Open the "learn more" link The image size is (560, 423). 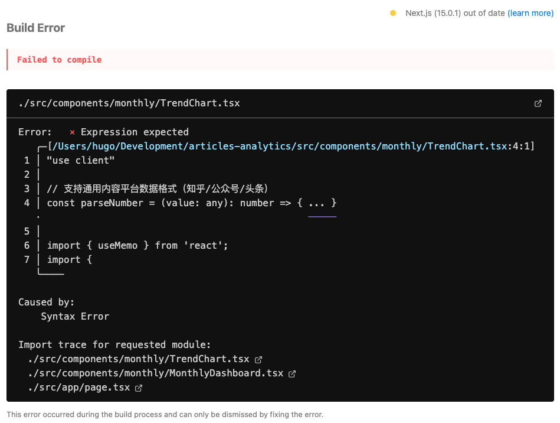click(x=530, y=13)
